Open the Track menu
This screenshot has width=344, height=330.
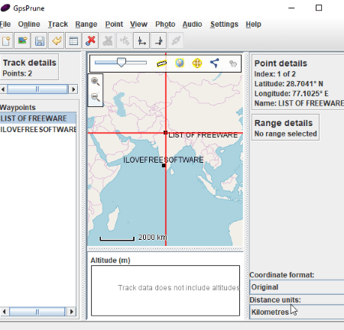click(58, 24)
